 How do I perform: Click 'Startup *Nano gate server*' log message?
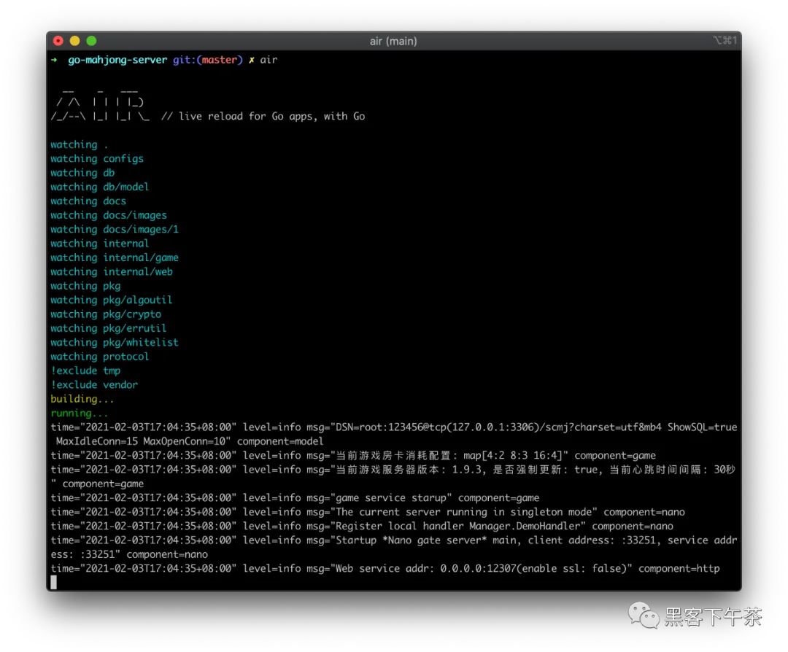click(411, 540)
